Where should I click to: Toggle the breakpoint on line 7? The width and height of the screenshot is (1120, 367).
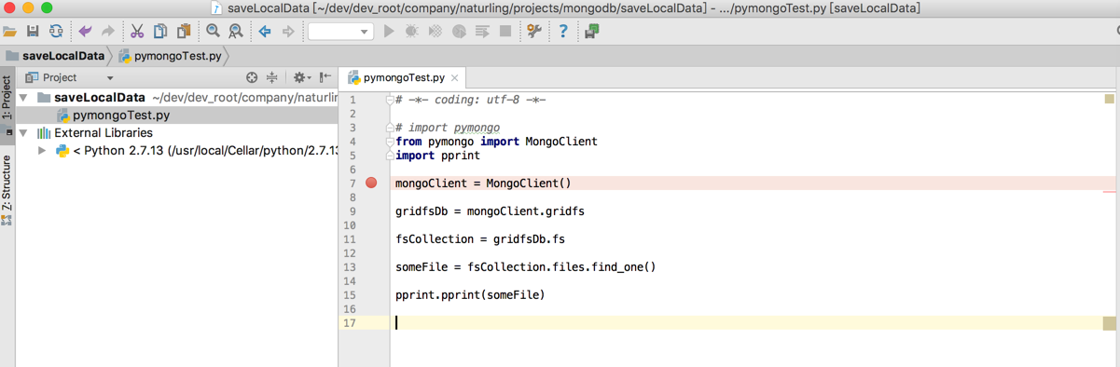pos(371,183)
